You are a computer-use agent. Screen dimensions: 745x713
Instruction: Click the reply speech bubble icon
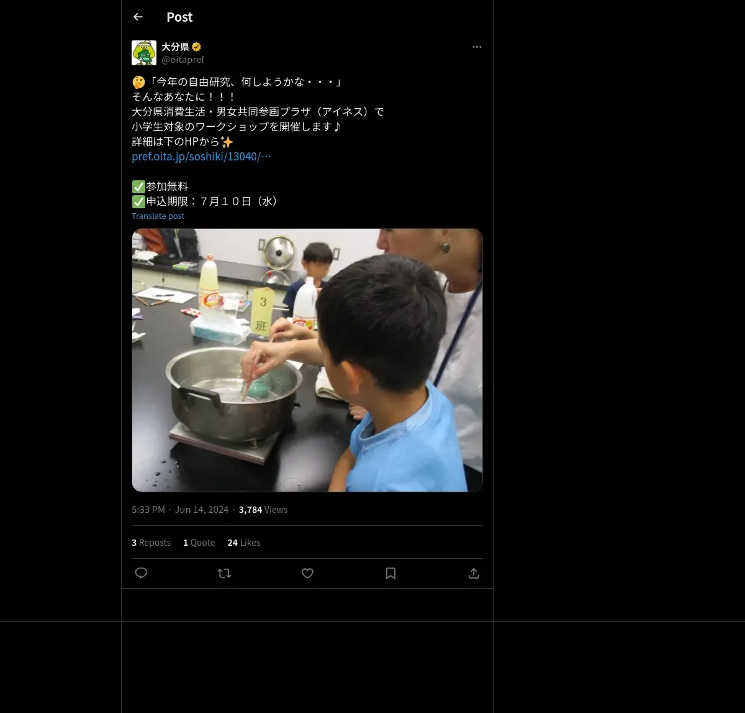(141, 573)
